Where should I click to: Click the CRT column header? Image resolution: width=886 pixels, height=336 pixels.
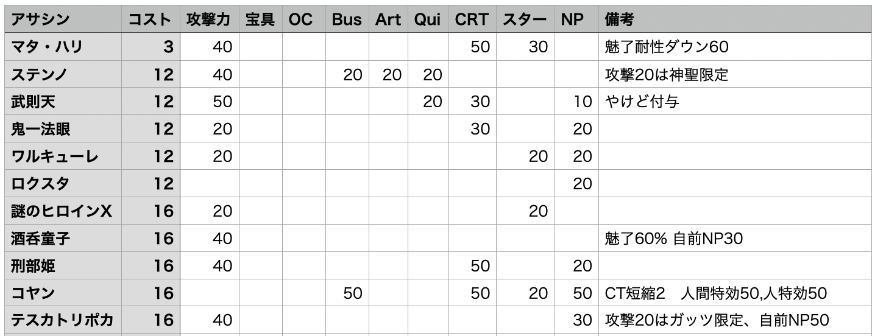pyautogui.click(x=471, y=19)
